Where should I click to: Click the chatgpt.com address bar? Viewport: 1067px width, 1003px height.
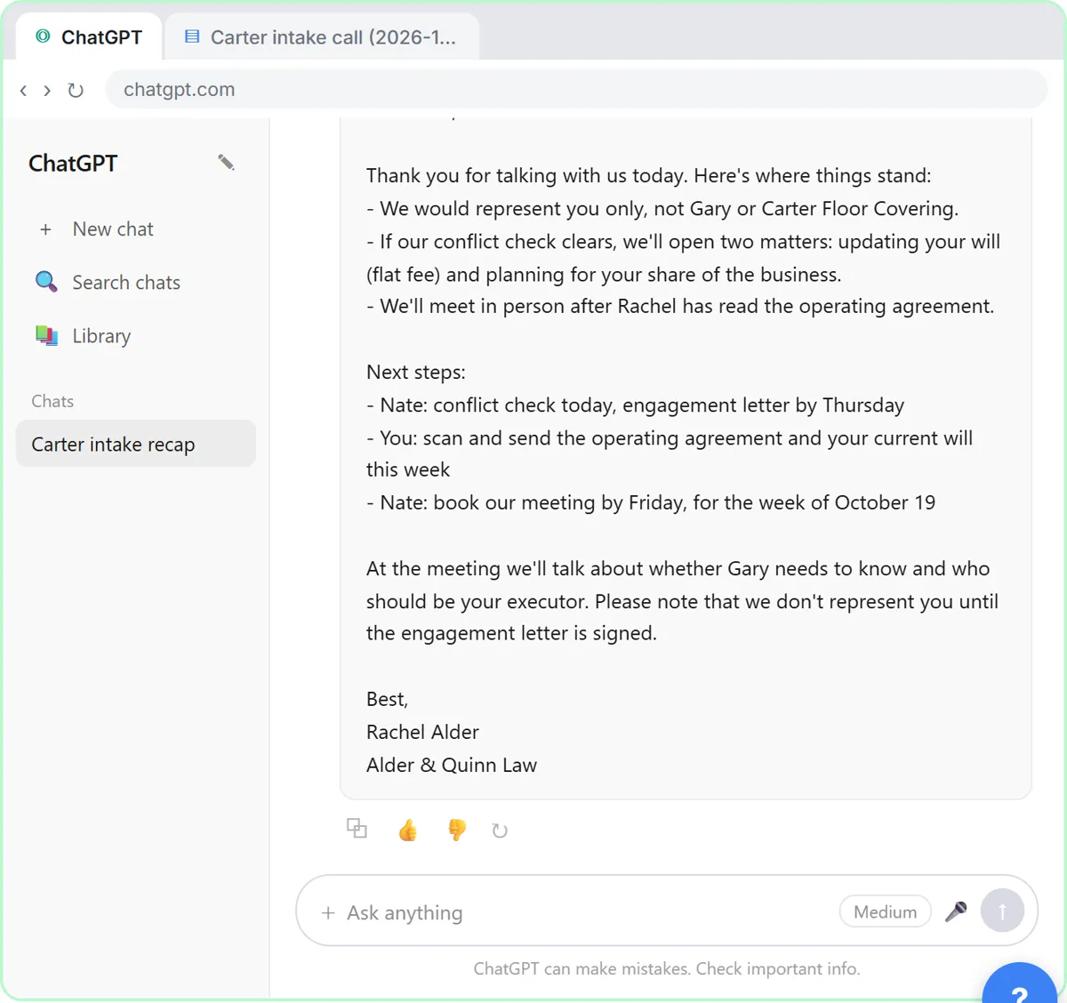(576, 89)
